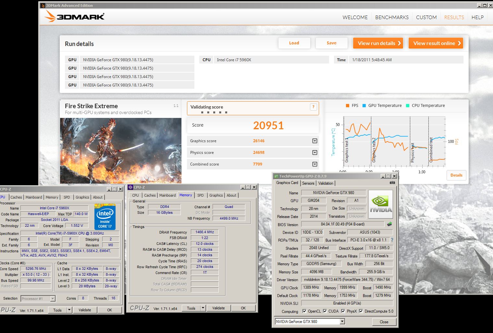Image resolution: width=493 pixels, height=333 pixels.
Task: Click View run details button
Action: tap(378, 43)
